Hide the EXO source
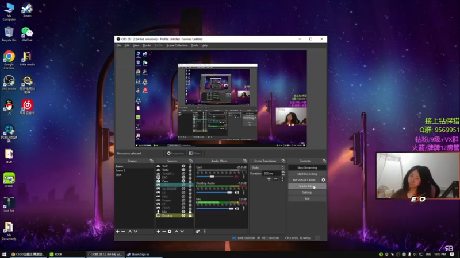This screenshot has width=460, height=258. pos(183,177)
